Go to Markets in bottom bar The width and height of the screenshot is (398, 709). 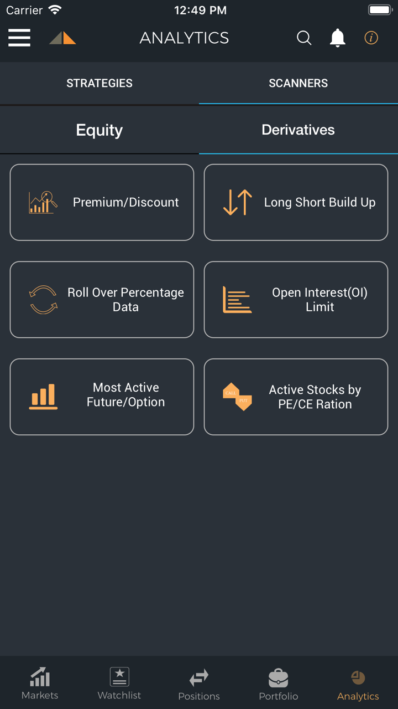coord(40,684)
